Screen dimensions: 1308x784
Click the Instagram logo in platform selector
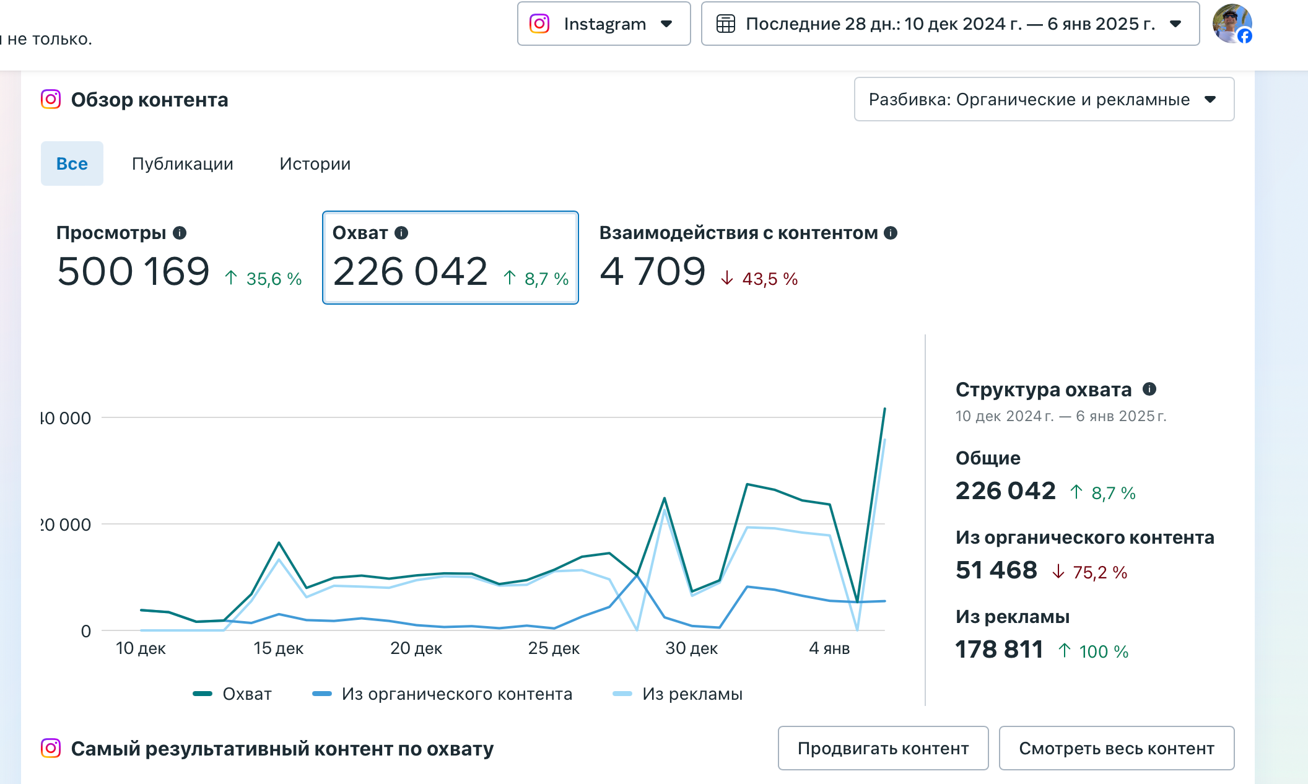click(539, 24)
